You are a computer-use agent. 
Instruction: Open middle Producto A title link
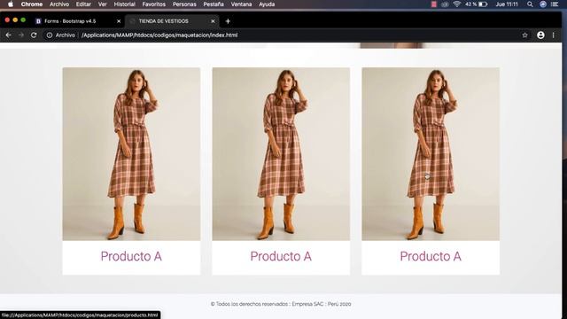point(281,256)
